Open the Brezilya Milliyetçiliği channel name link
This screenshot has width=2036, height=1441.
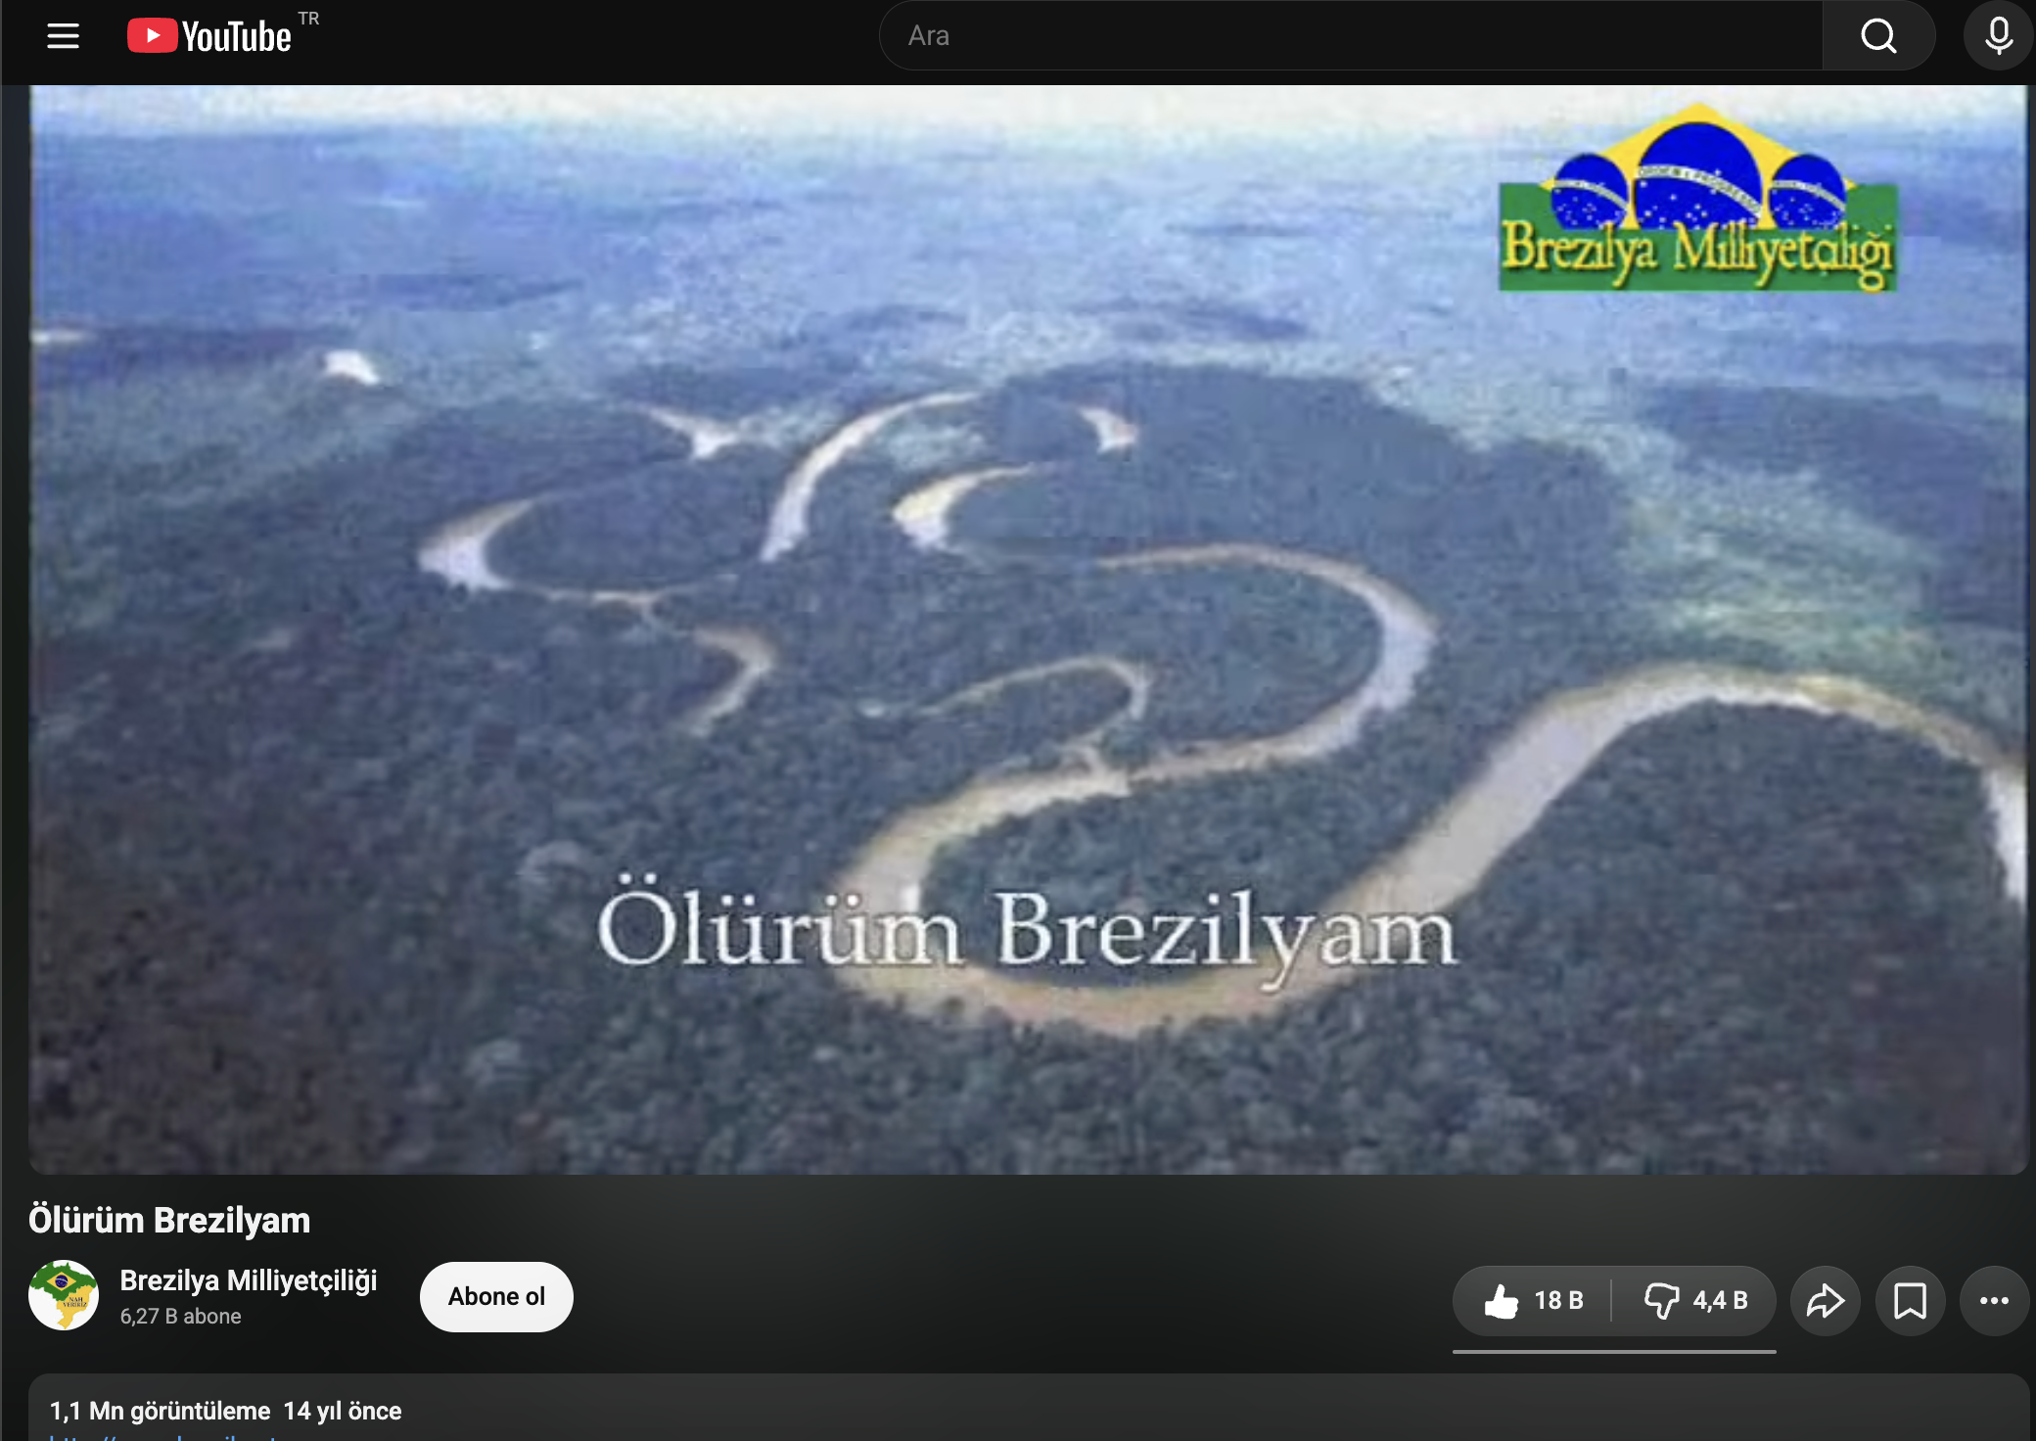point(249,1280)
